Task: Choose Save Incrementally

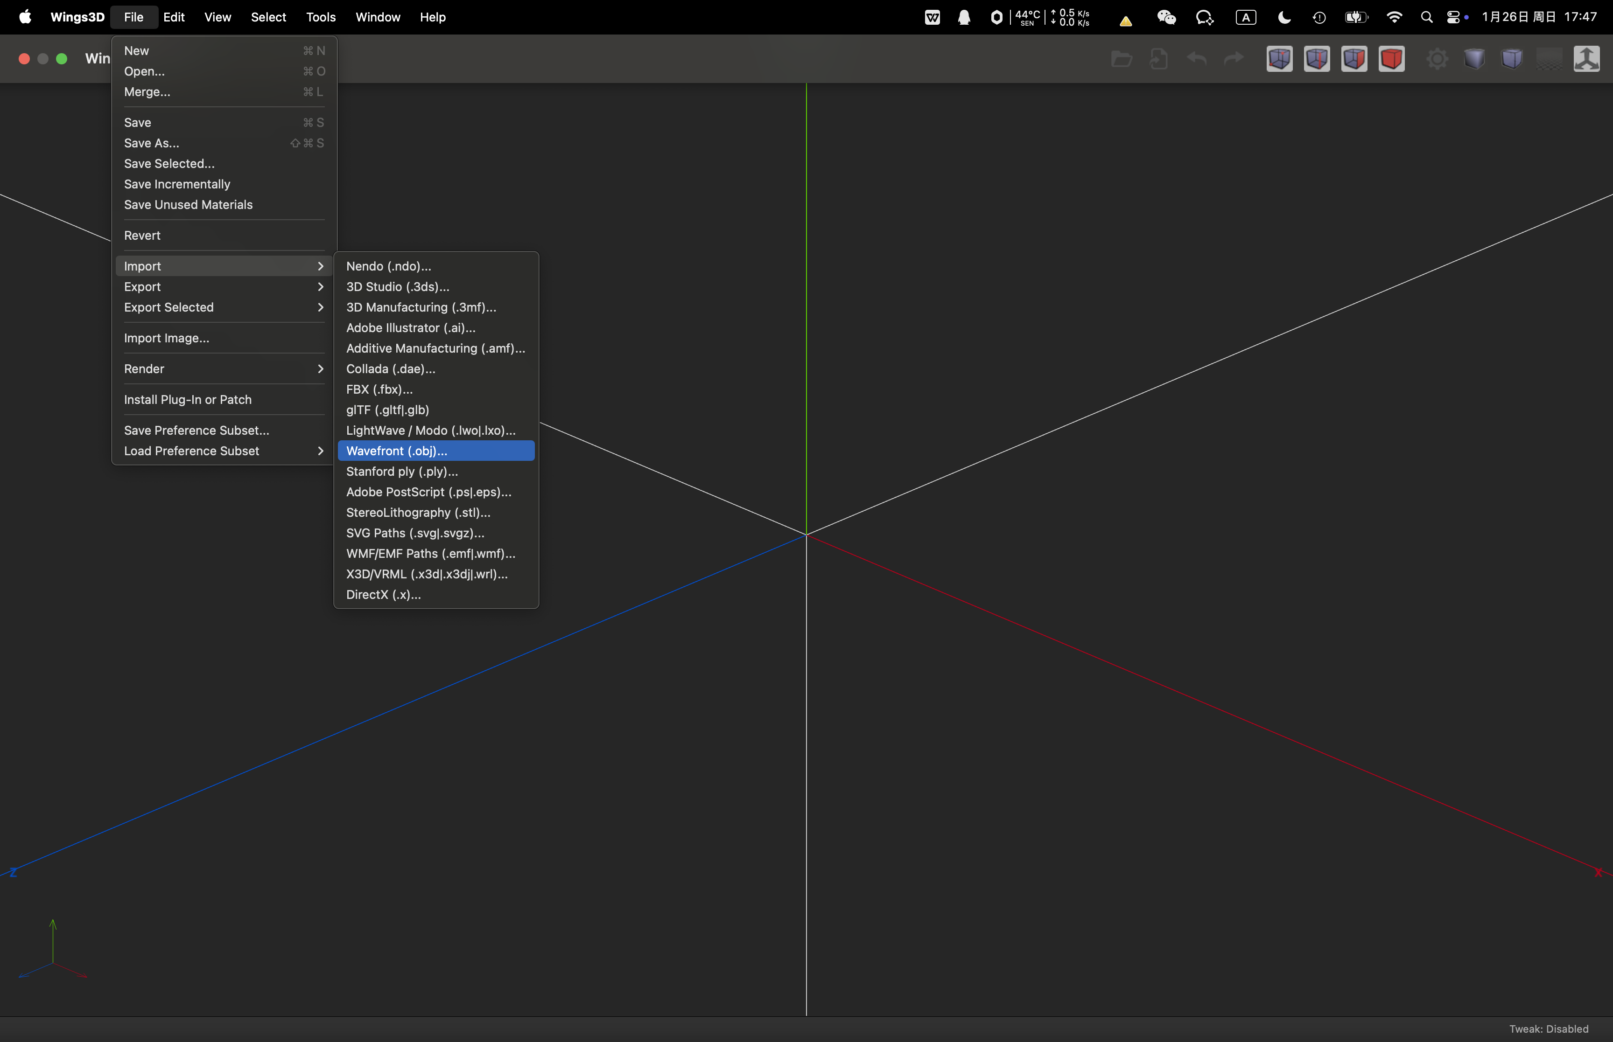Action: click(x=224, y=184)
